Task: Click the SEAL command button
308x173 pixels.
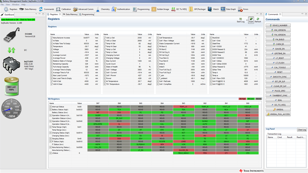Action: click(278, 100)
